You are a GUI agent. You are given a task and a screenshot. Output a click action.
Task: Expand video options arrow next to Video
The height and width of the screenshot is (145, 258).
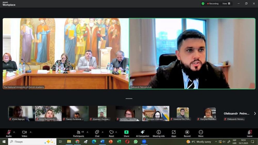(30, 132)
